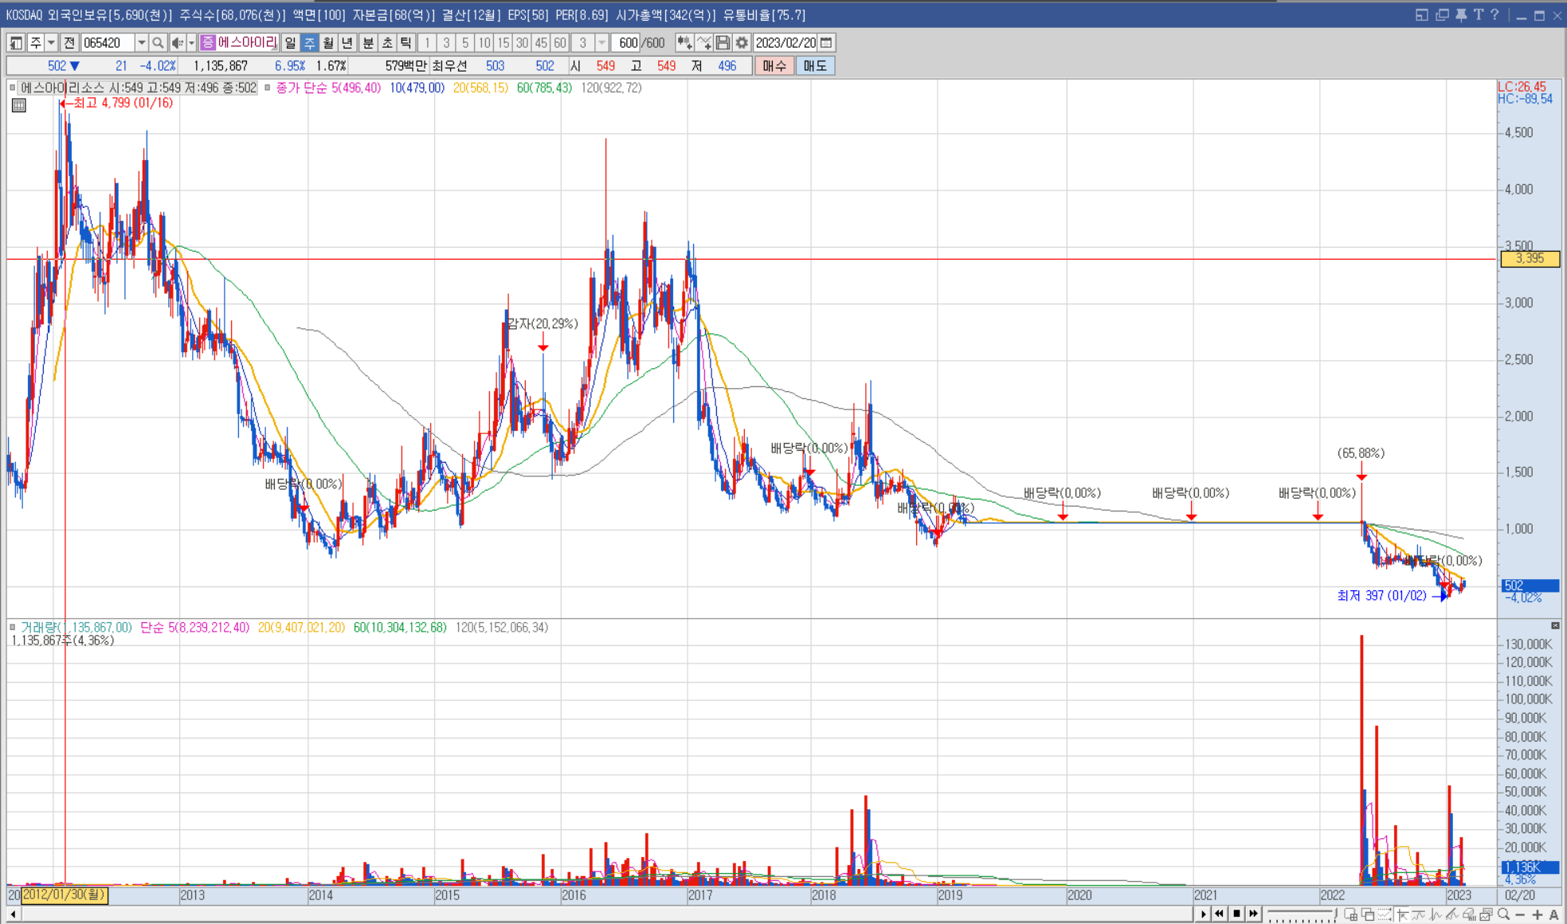Select the 년 (yearly) period tab
The image size is (1567, 924).
[347, 43]
